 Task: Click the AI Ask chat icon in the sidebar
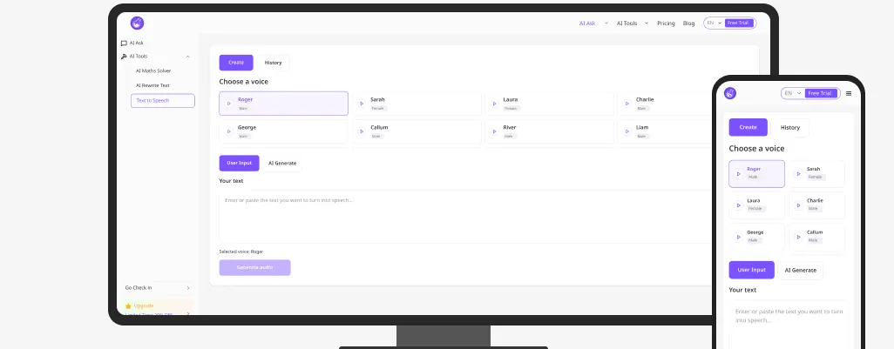[x=124, y=43]
